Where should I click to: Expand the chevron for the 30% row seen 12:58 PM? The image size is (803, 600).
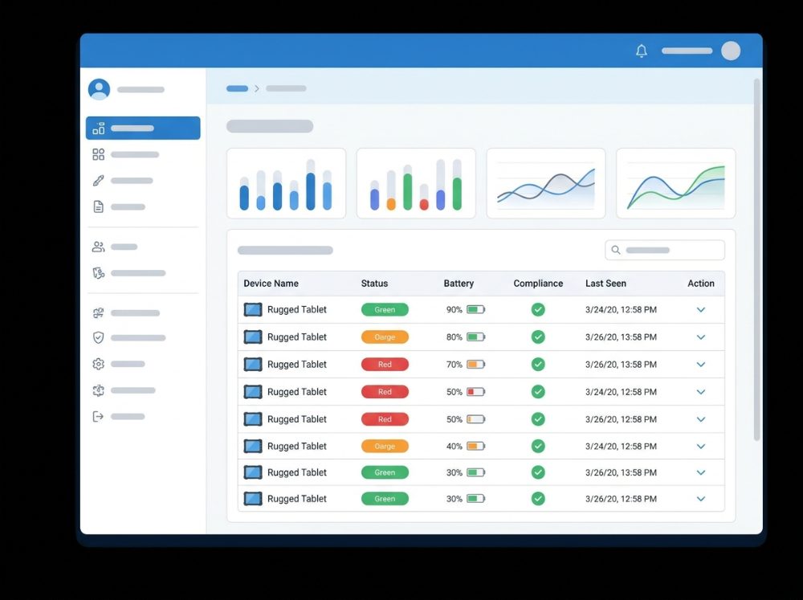pyautogui.click(x=701, y=499)
